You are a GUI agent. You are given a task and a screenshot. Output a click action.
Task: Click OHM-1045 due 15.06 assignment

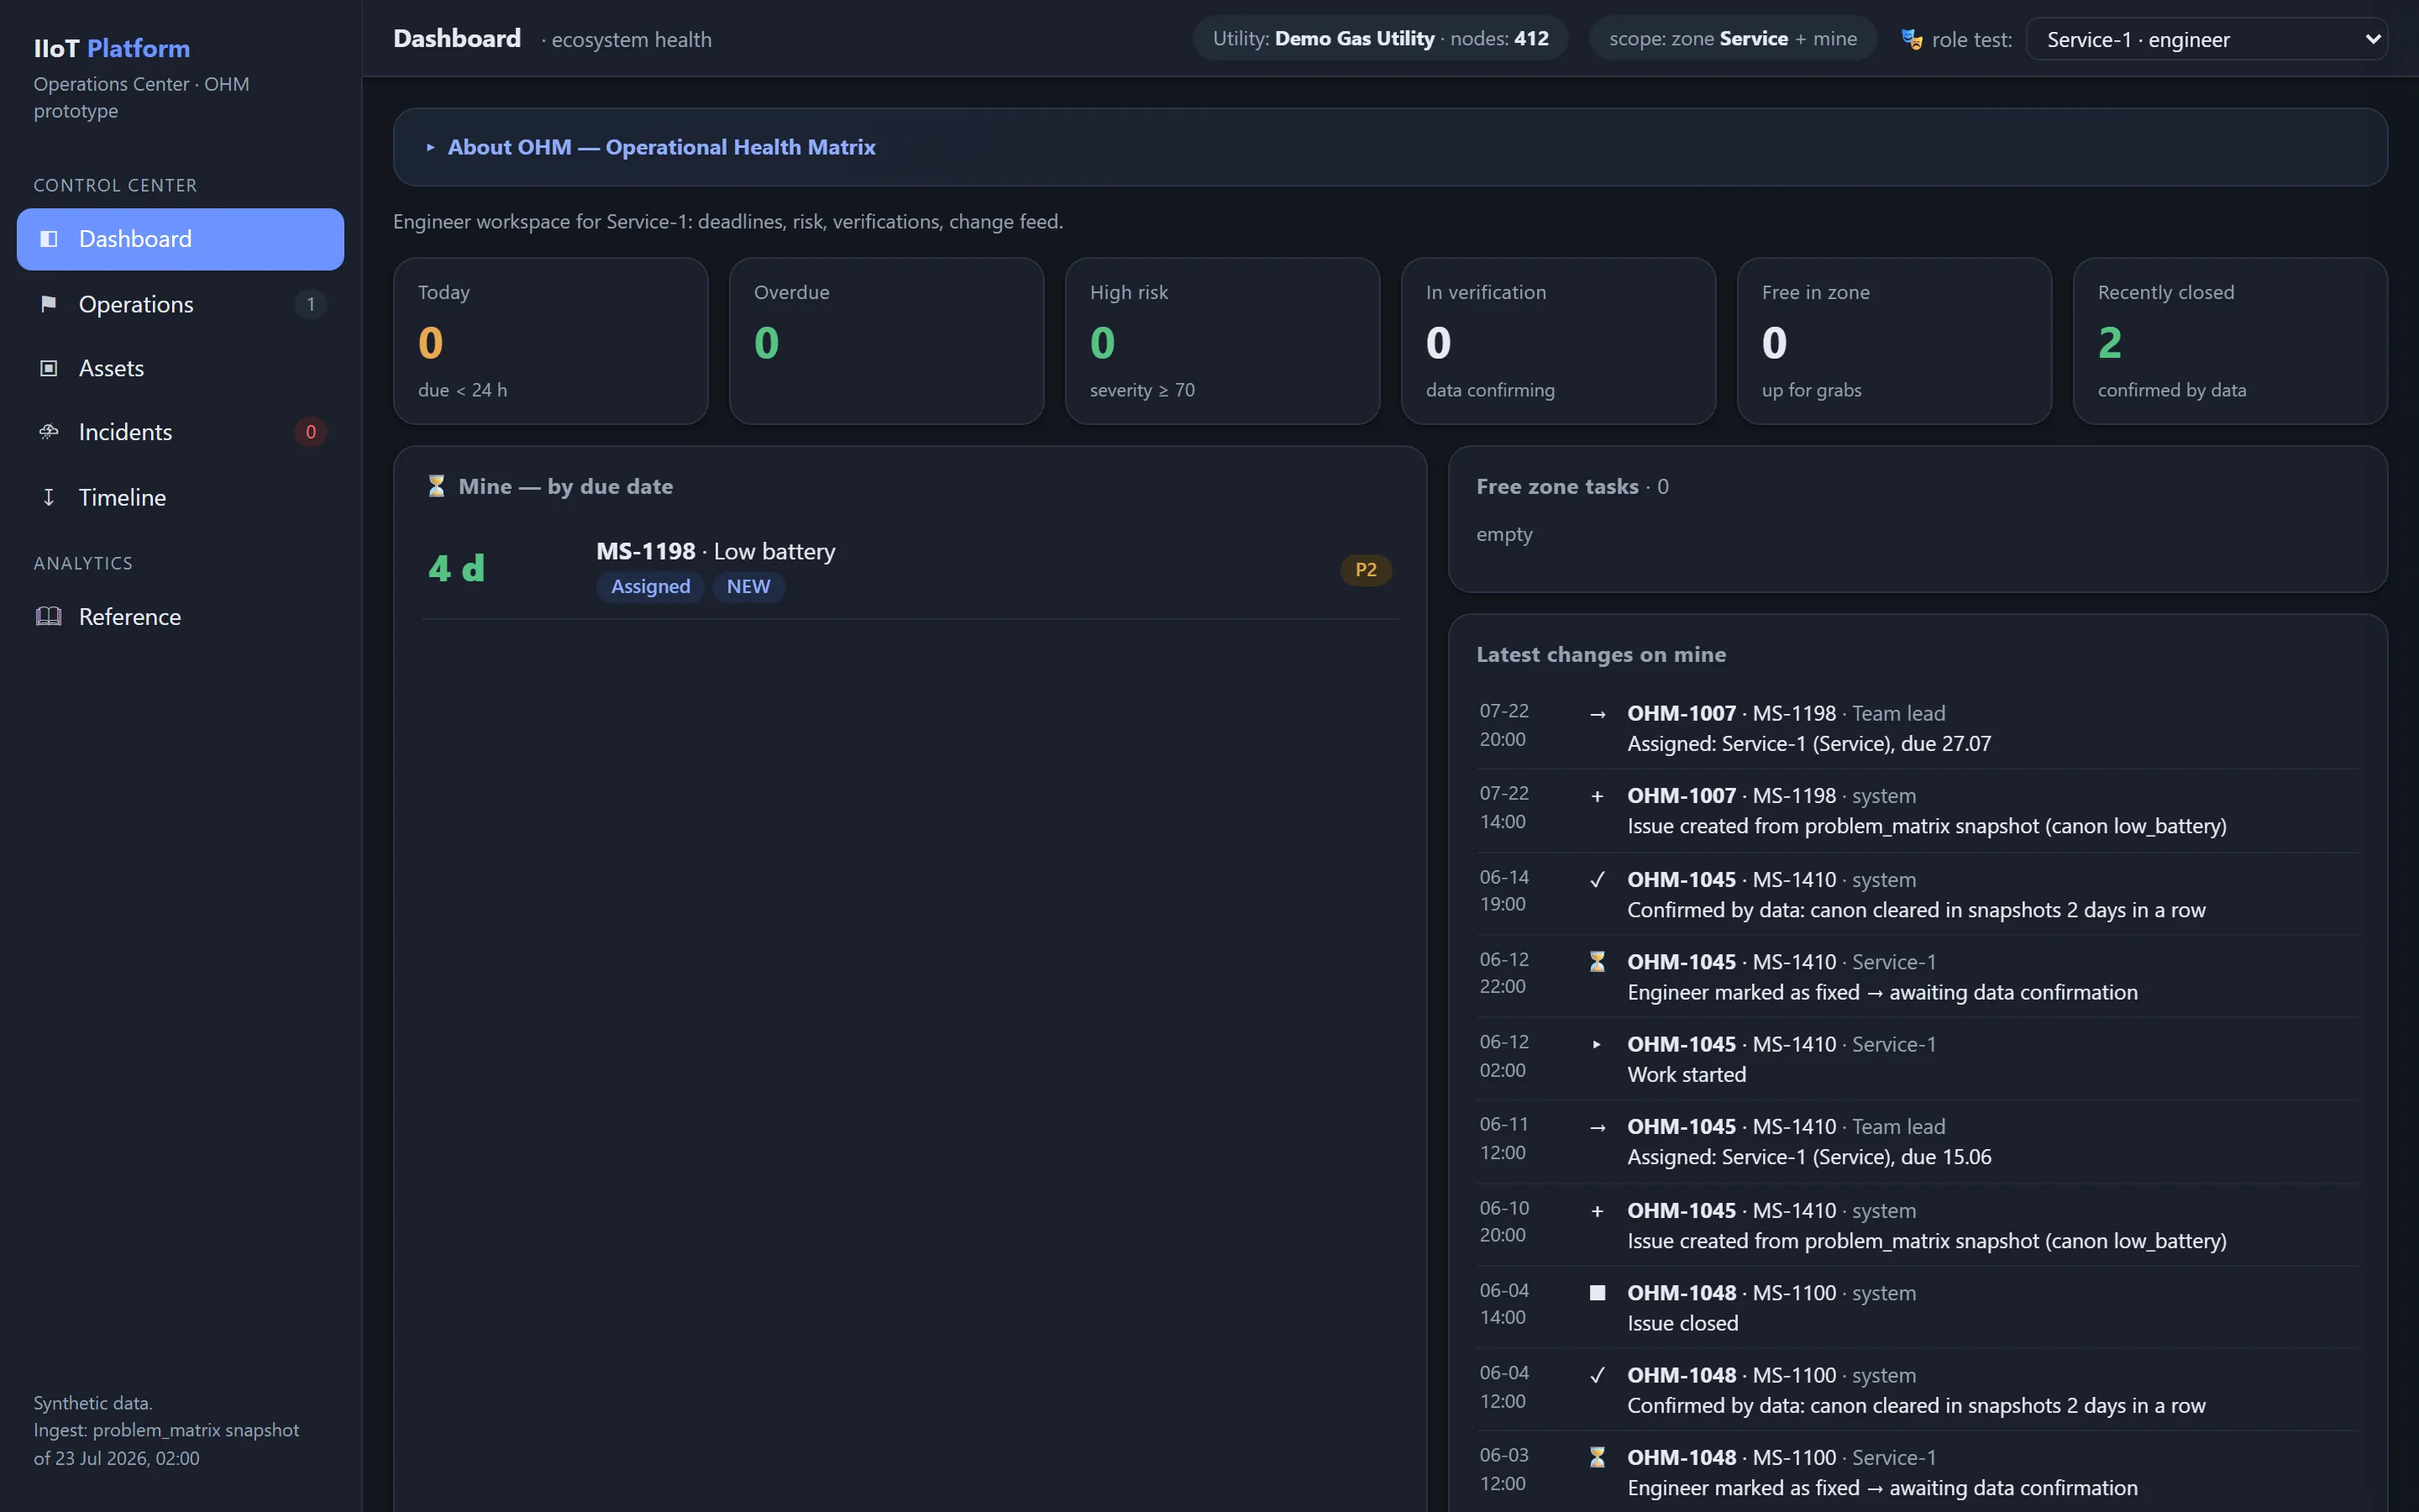pos(1682,1127)
